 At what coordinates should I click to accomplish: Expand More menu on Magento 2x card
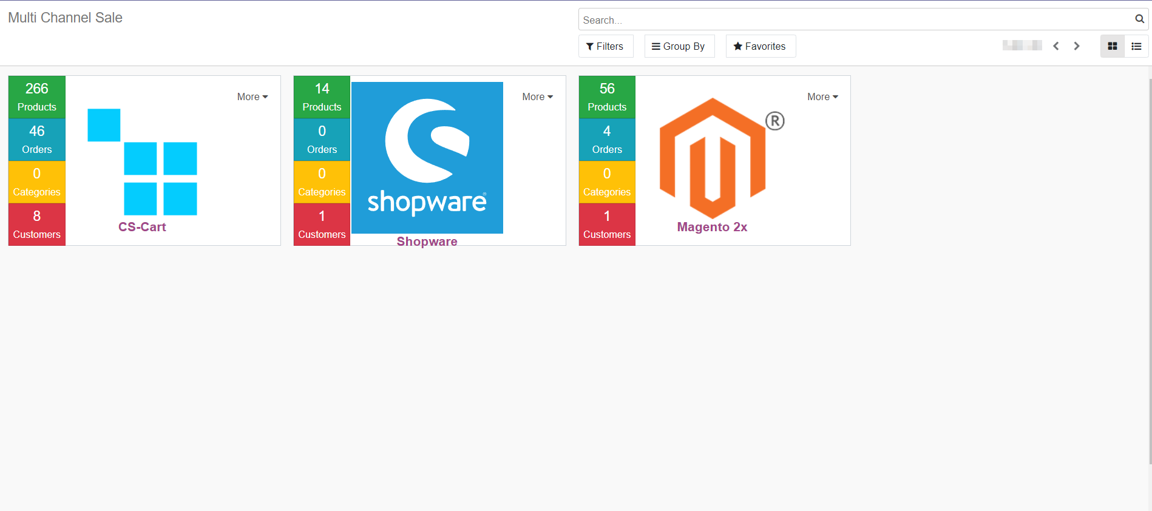click(822, 97)
